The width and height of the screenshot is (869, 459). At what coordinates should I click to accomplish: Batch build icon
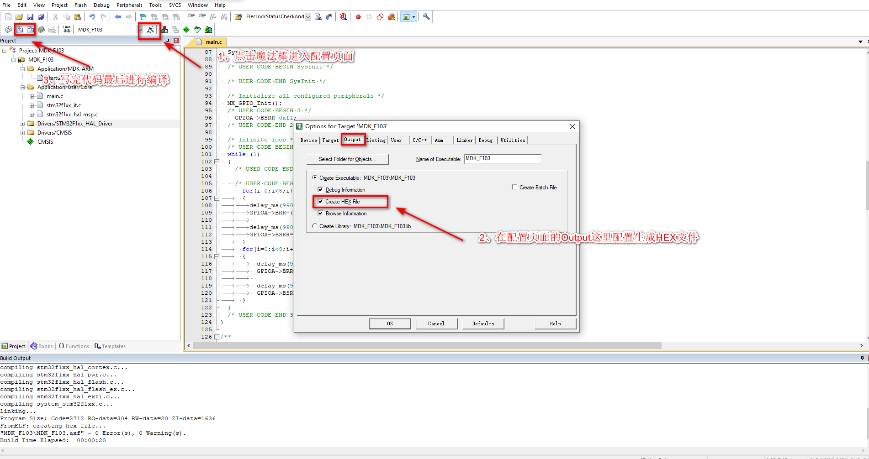41,30
